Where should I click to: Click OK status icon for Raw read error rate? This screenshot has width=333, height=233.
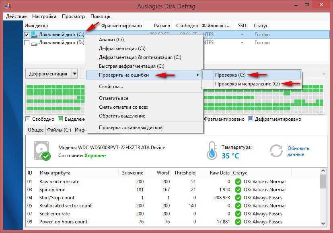point(238,182)
